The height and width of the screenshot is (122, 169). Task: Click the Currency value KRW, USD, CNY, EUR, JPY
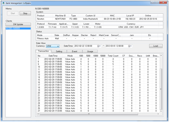(131, 27)
